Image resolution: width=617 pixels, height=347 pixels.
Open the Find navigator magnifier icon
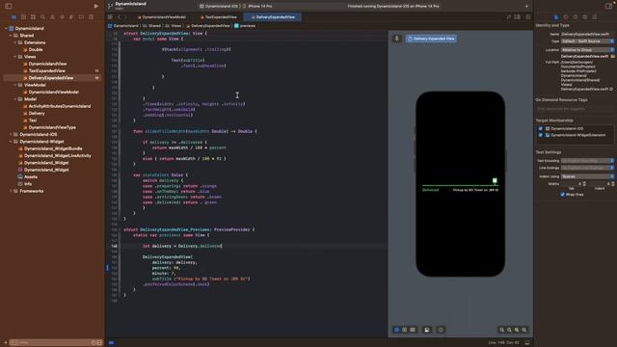(42, 17)
